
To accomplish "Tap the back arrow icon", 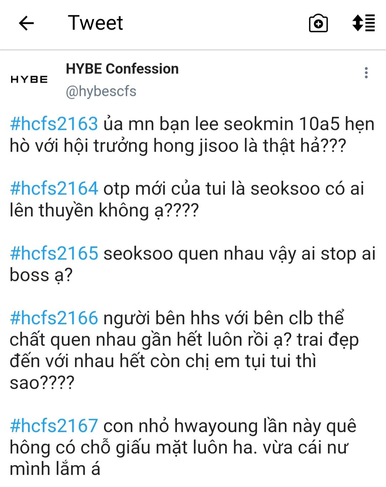I will tap(26, 24).
